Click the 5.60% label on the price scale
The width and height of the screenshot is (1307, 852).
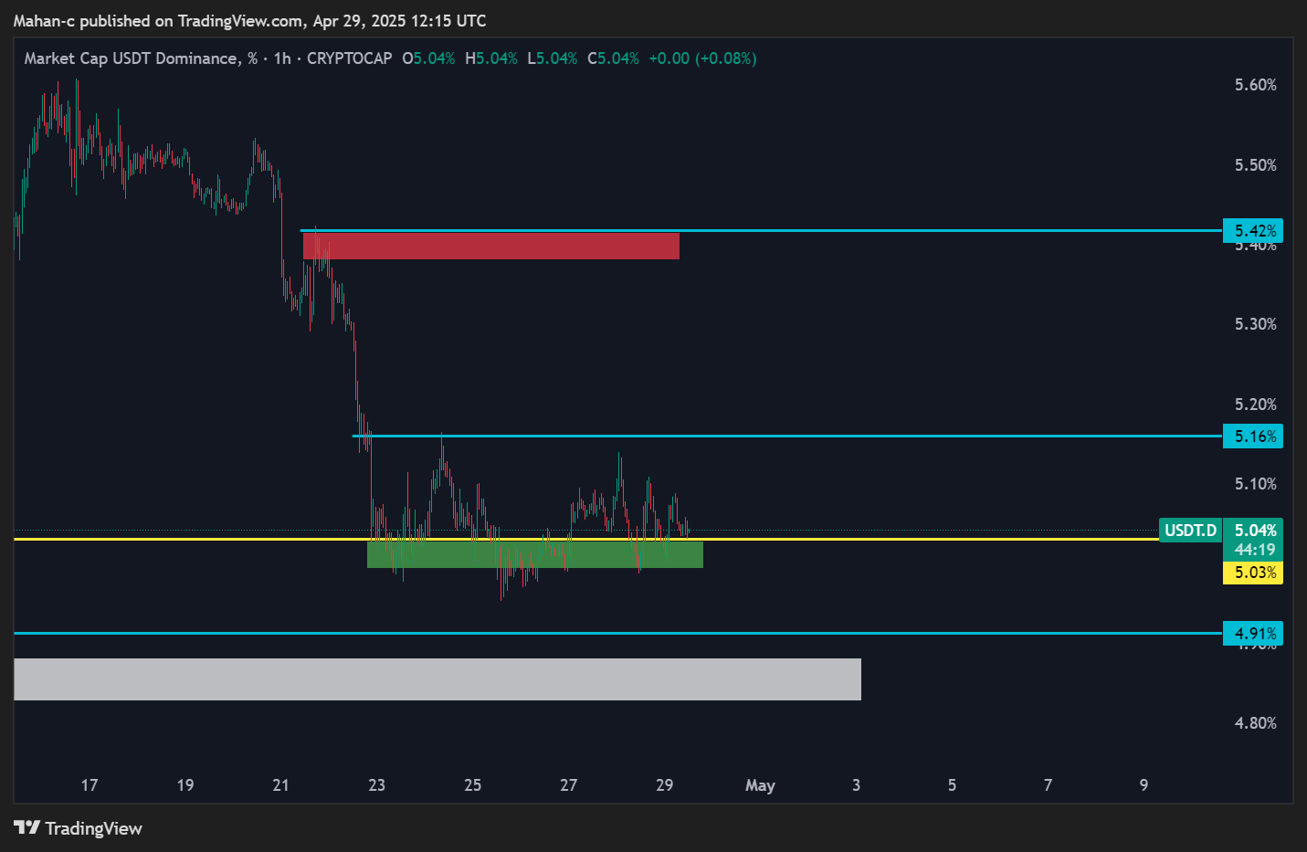coord(1255,85)
